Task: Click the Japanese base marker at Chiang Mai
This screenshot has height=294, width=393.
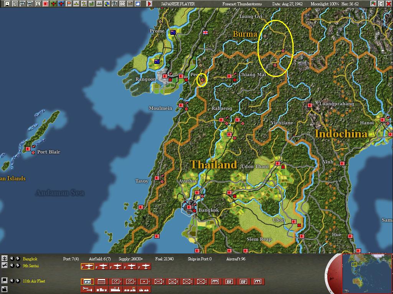Action: coord(230,76)
